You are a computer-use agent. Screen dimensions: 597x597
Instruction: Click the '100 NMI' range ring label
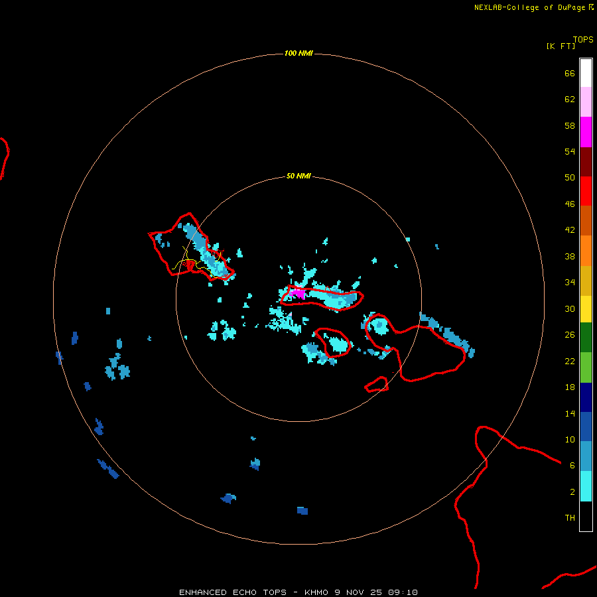click(x=298, y=53)
